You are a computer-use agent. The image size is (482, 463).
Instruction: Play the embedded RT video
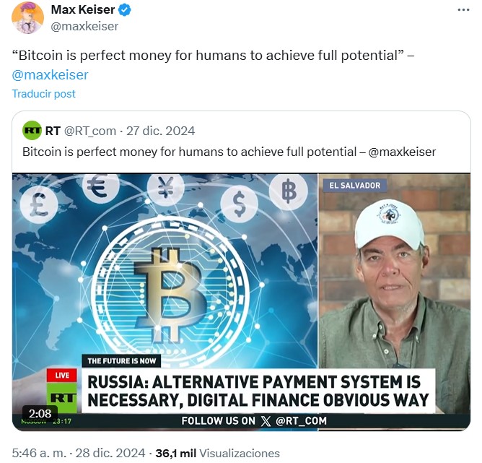pos(241,302)
